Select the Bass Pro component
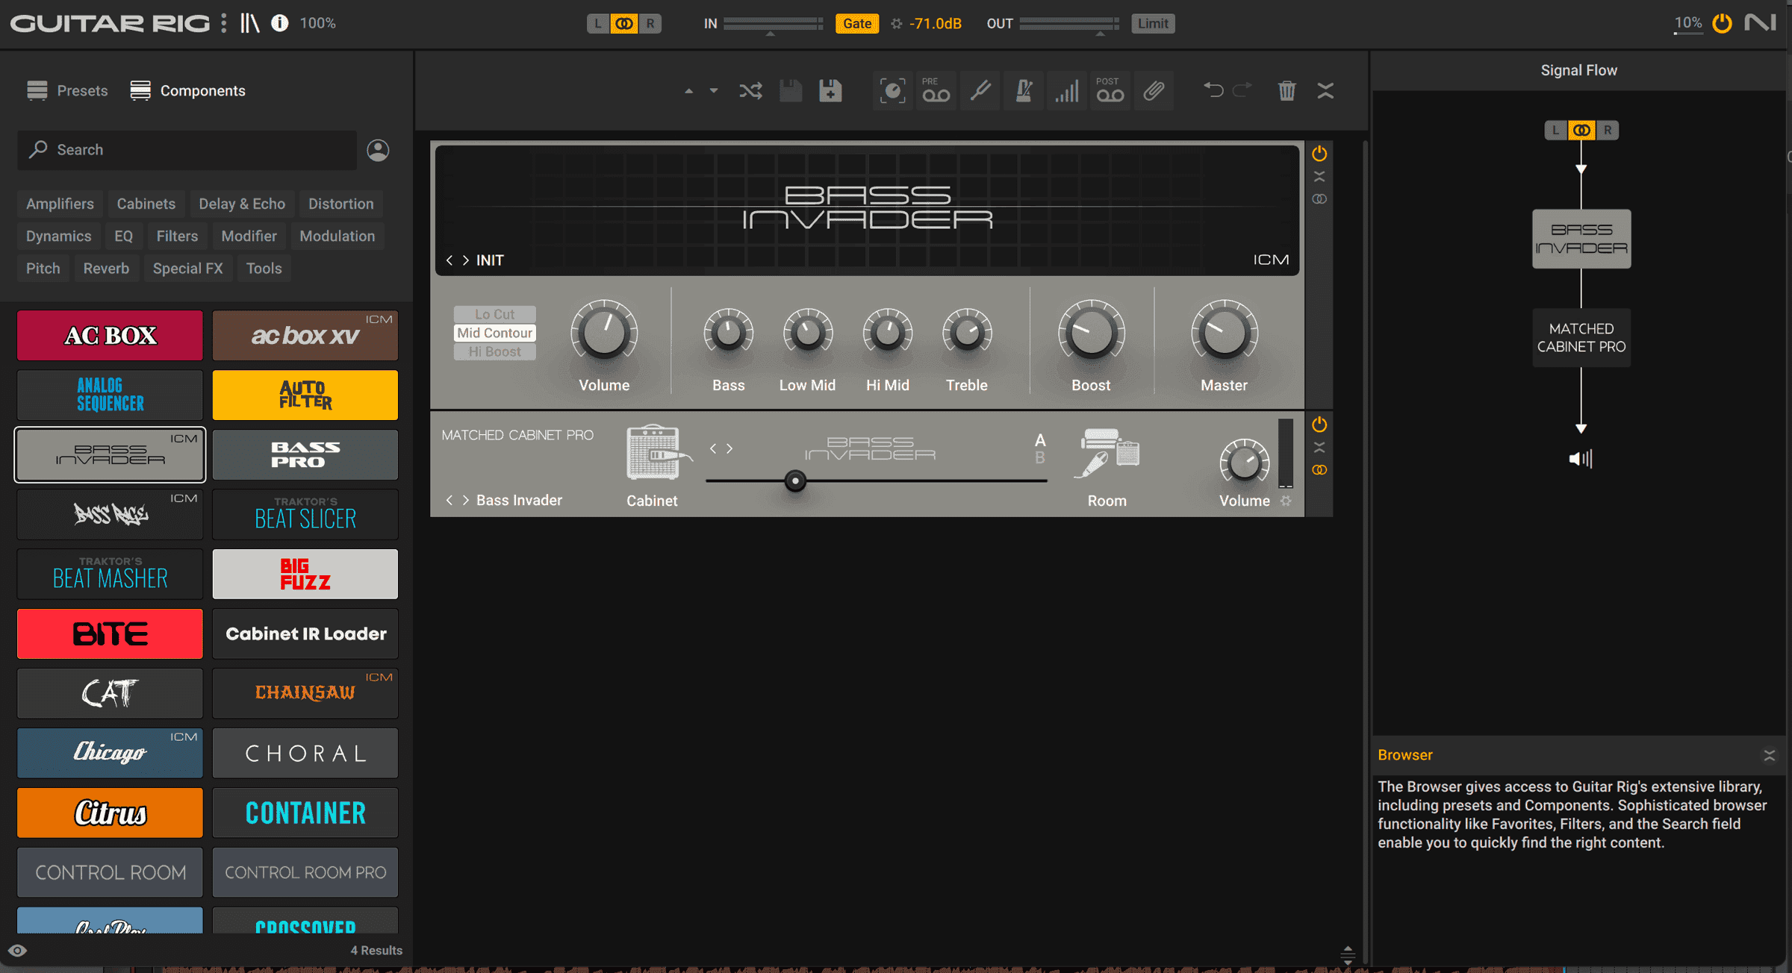Viewport: 1792px width, 973px height. (305, 455)
